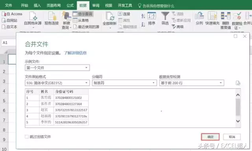Viewport: 252px width, 151px height.
Task: Toggle 跳过出错文件 checkbox
Action: click(x=27, y=137)
